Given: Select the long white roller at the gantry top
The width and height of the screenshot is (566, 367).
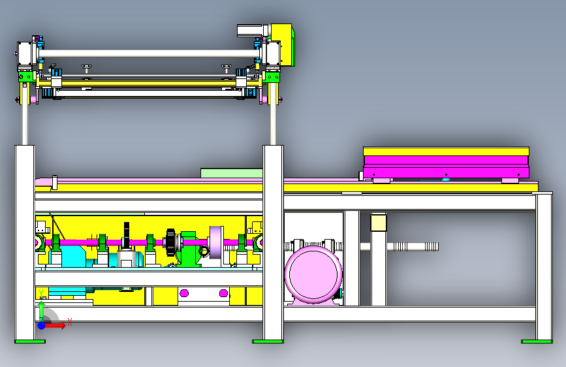Looking at the screenshot, I should [149, 54].
